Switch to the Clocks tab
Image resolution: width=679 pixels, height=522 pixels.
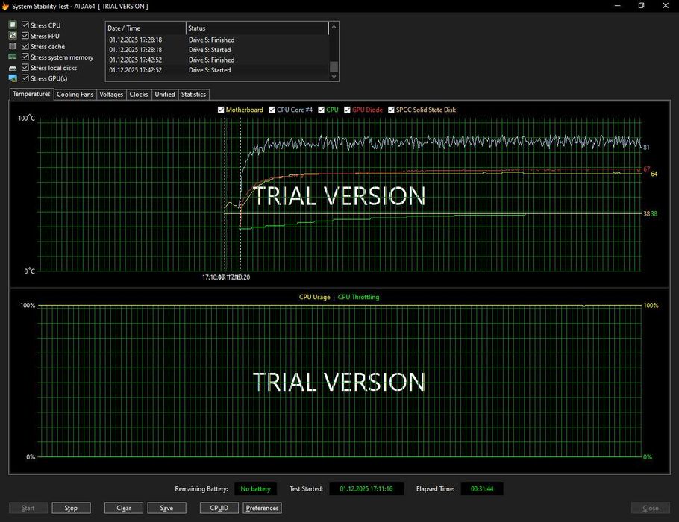[x=139, y=95]
